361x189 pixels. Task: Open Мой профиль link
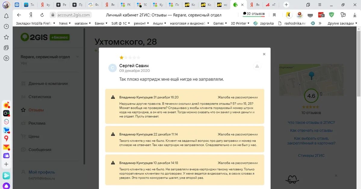(42, 172)
